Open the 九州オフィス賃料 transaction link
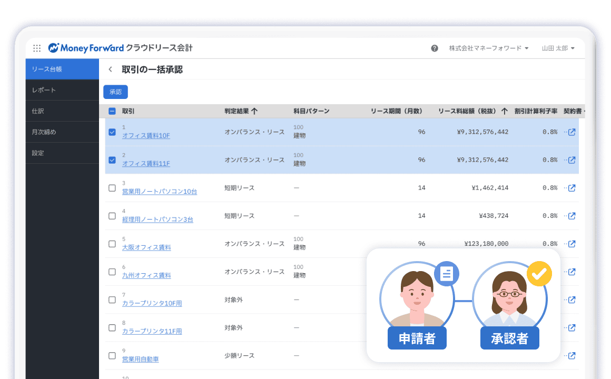This screenshot has width=611, height=379. (146, 275)
